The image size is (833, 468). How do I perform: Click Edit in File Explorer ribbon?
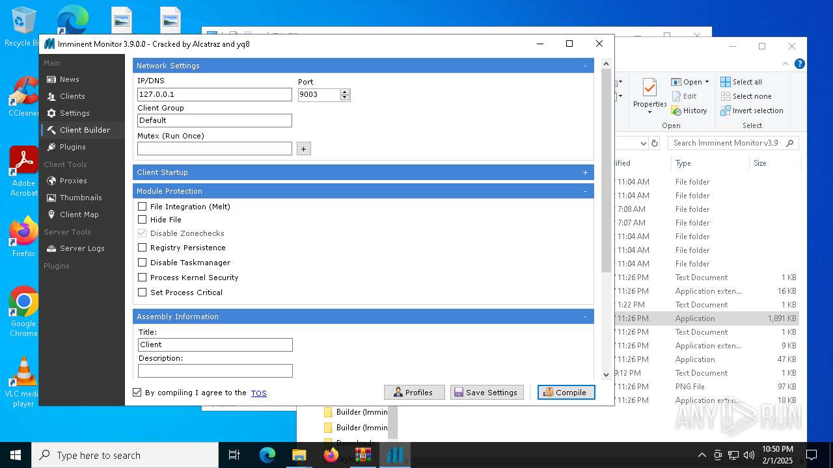[685, 96]
